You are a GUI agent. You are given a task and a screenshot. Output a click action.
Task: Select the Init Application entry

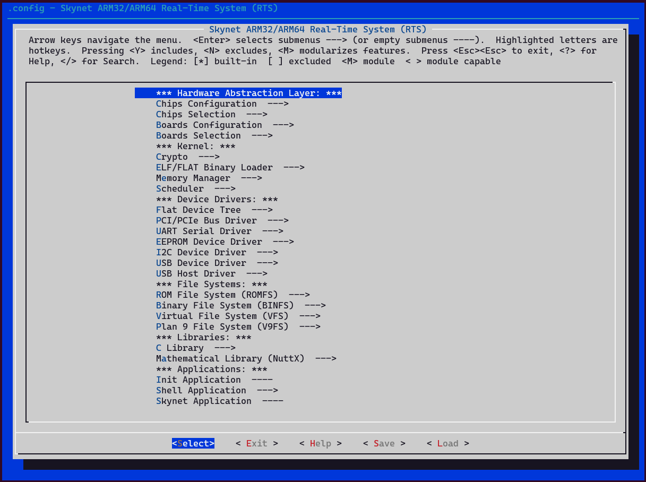[214, 380]
